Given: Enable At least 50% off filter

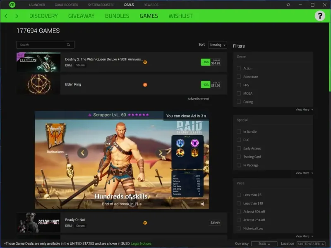Looking at the screenshot, I should [239, 212].
